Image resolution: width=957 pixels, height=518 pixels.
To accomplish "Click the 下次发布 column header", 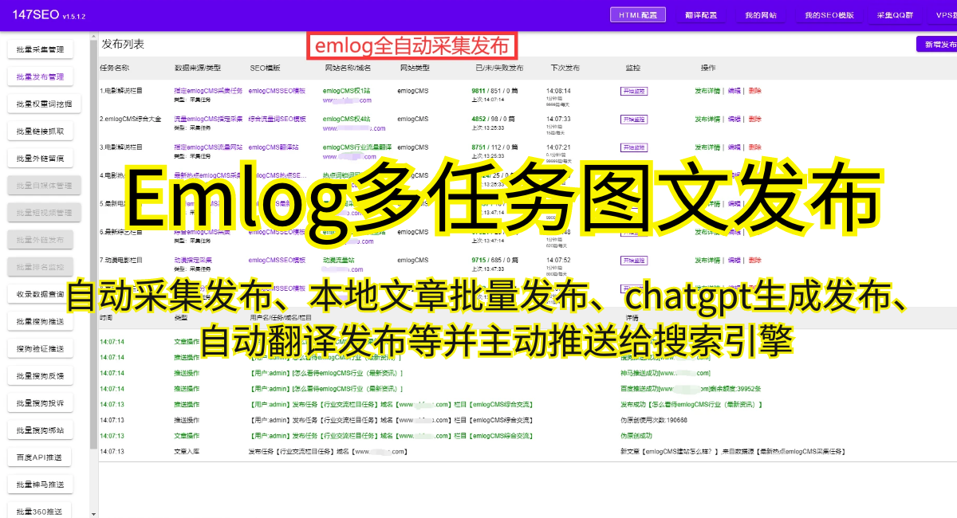I will [x=565, y=69].
